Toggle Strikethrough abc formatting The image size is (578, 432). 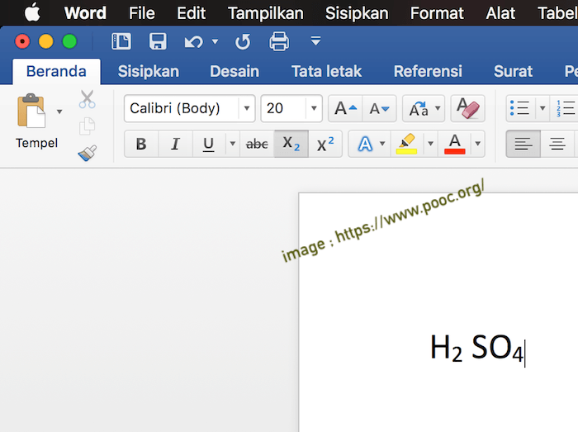coord(257,144)
